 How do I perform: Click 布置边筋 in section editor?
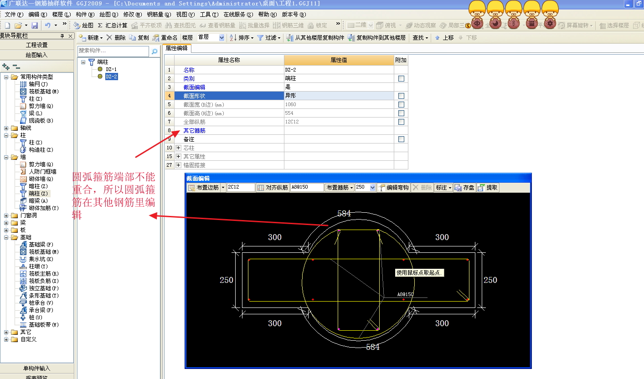(204, 187)
